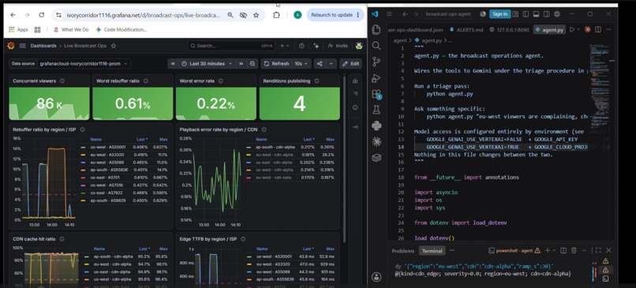Click the Refresh dashboard button
Viewport: 636px width, 288px height.
click(x=277, y=64)
